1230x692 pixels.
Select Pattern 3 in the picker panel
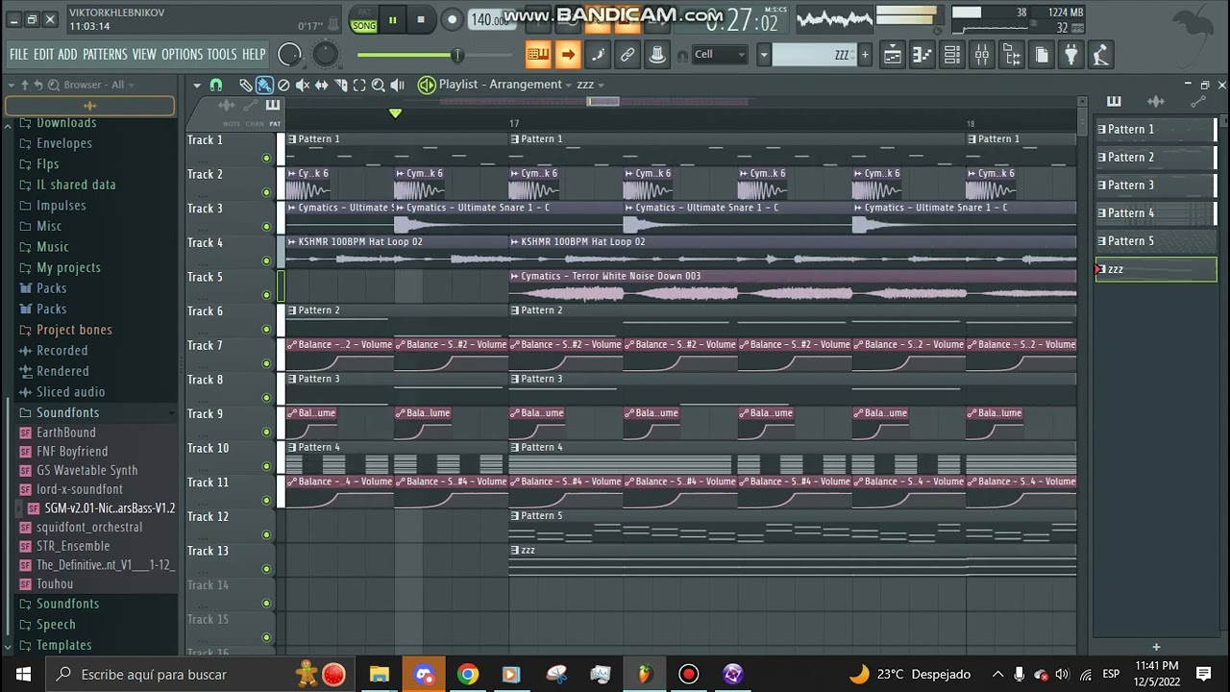tap(1155, 185)
